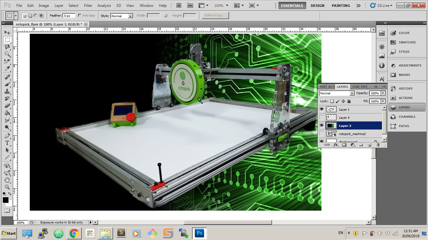Image resolution: width=428 pixels, height=240 pixels.
Task: Switch to the Channels tab in the panel group
Action: click(x=355, y=87)
